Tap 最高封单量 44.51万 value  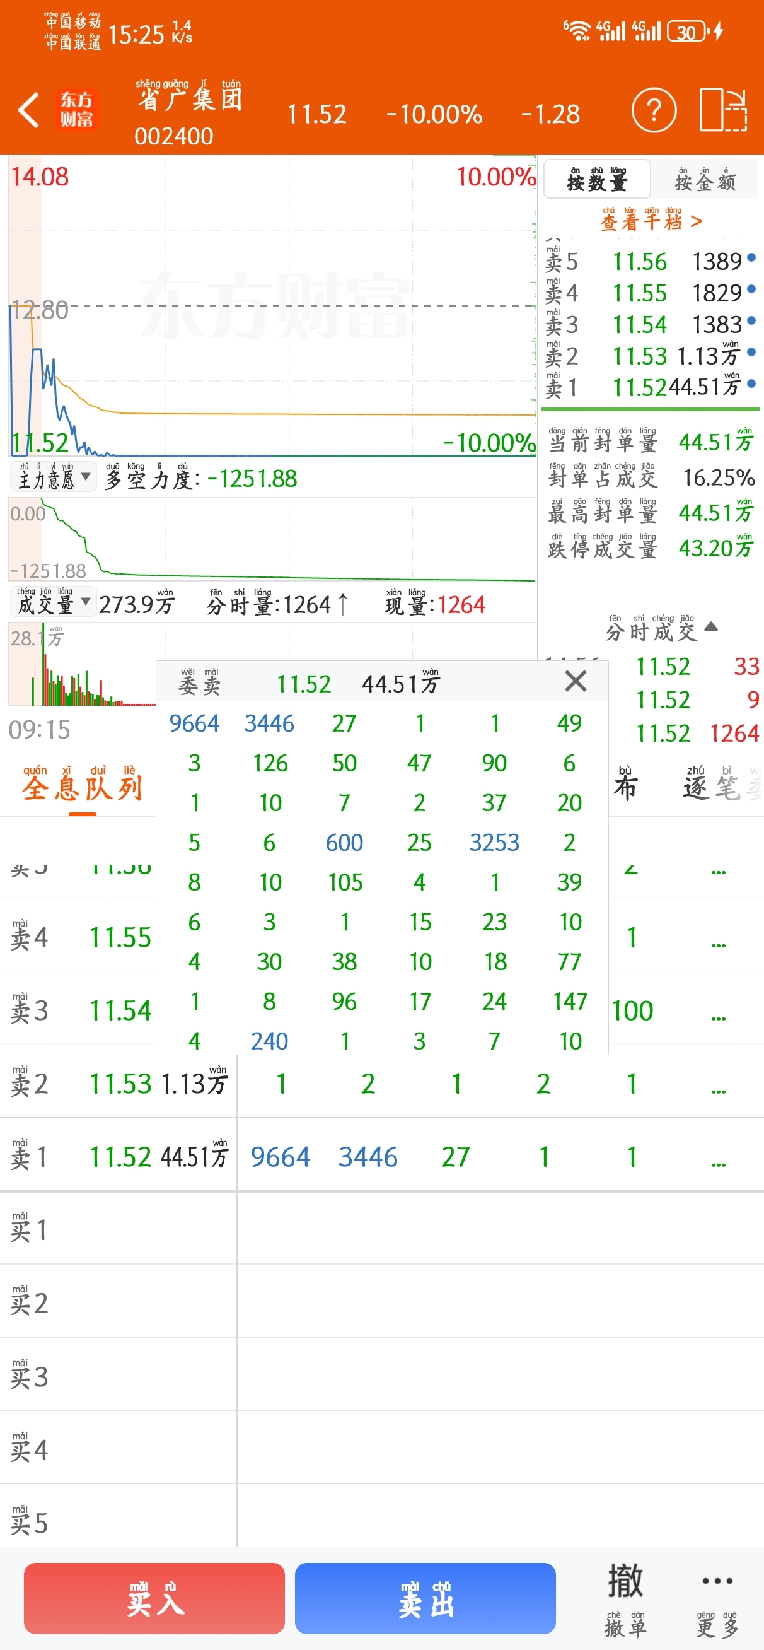coord(717,512)
